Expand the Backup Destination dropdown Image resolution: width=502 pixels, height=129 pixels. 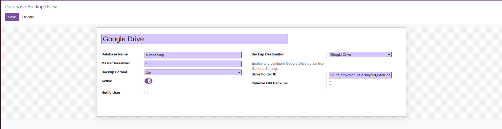pos(360,55)
